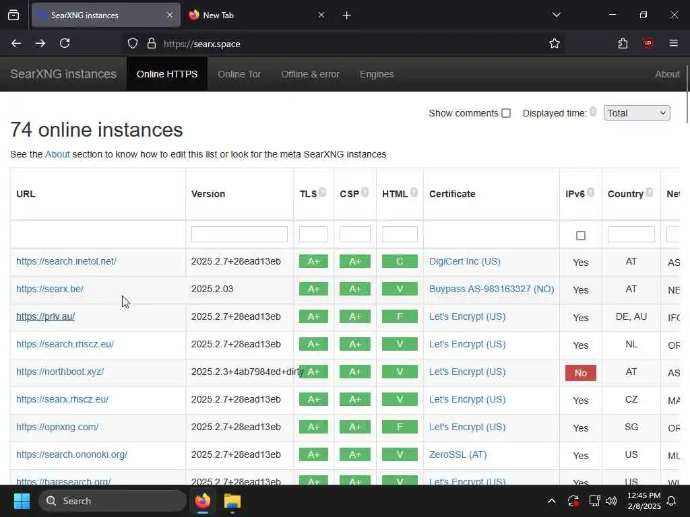Open clock showing 12:45 PM
The height and width of the screenshot is (517, 690).
(644, 501)
